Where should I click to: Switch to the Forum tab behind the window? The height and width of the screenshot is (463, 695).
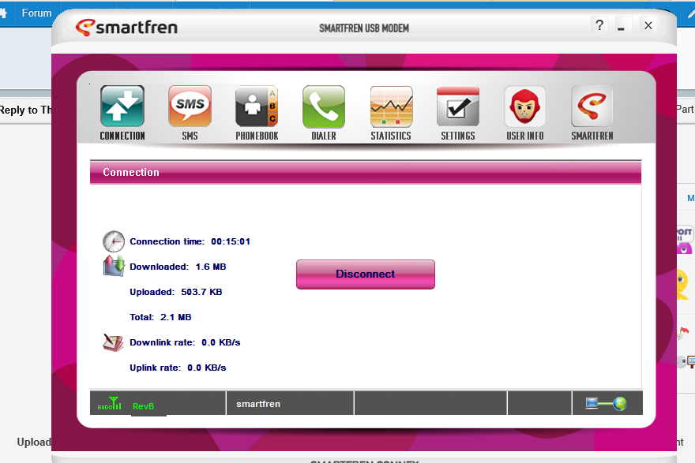pyautogui.click(x=36, y=13)
